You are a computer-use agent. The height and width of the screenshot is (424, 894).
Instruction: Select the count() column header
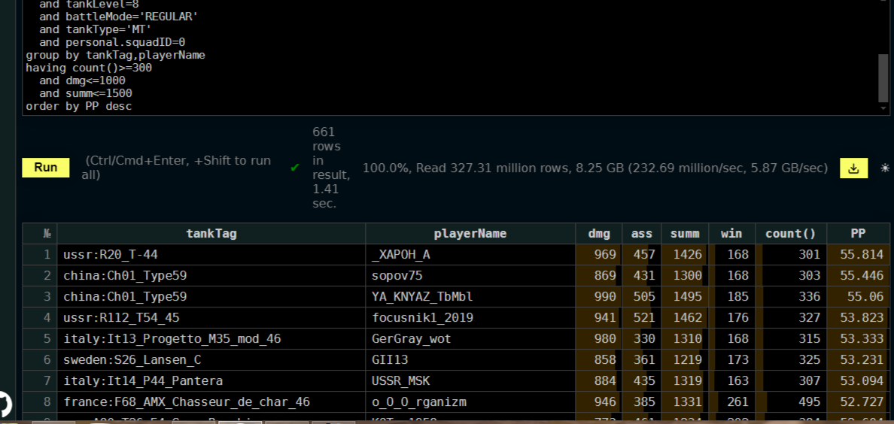792,234
